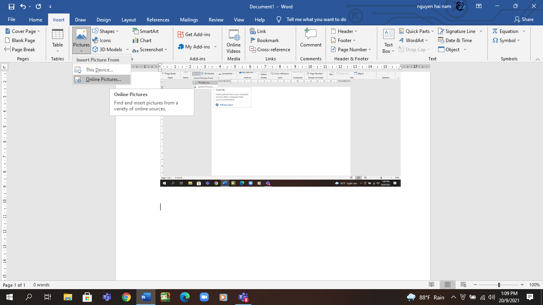Click the Share button
Screen dimensions: 543x305
coord(524,19)
